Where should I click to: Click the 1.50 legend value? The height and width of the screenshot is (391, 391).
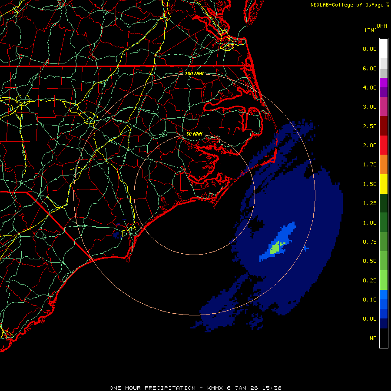click(370, 184)
